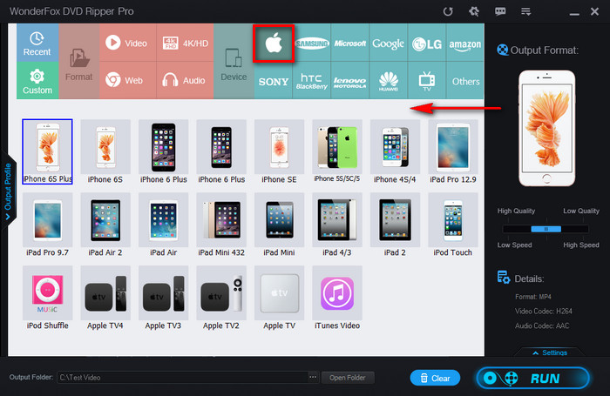
Task: Adjust the quality-speed slider
Action: pos(546,229)
